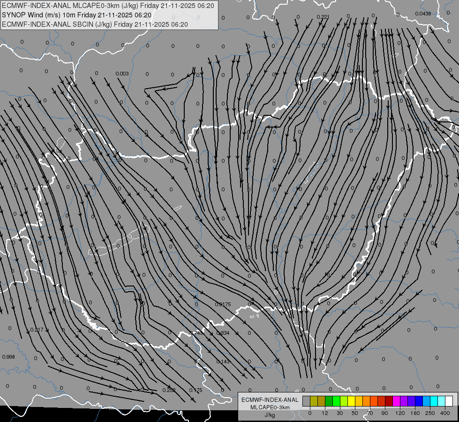459x422 pixels.
Task: Click the legend tick value 160
Action: tap(415, 413)
